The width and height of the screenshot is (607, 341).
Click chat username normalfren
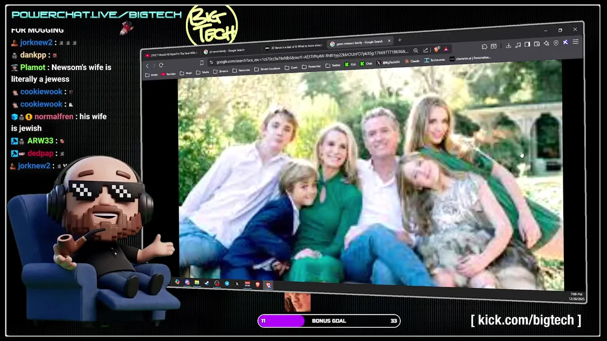point(54,117)
